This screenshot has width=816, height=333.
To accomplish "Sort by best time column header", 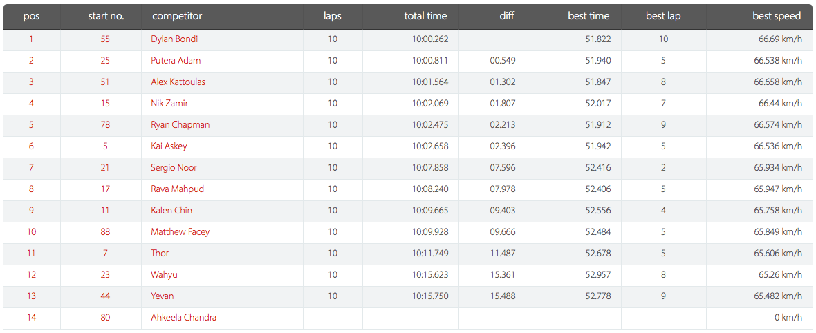I will click(588, 16).
